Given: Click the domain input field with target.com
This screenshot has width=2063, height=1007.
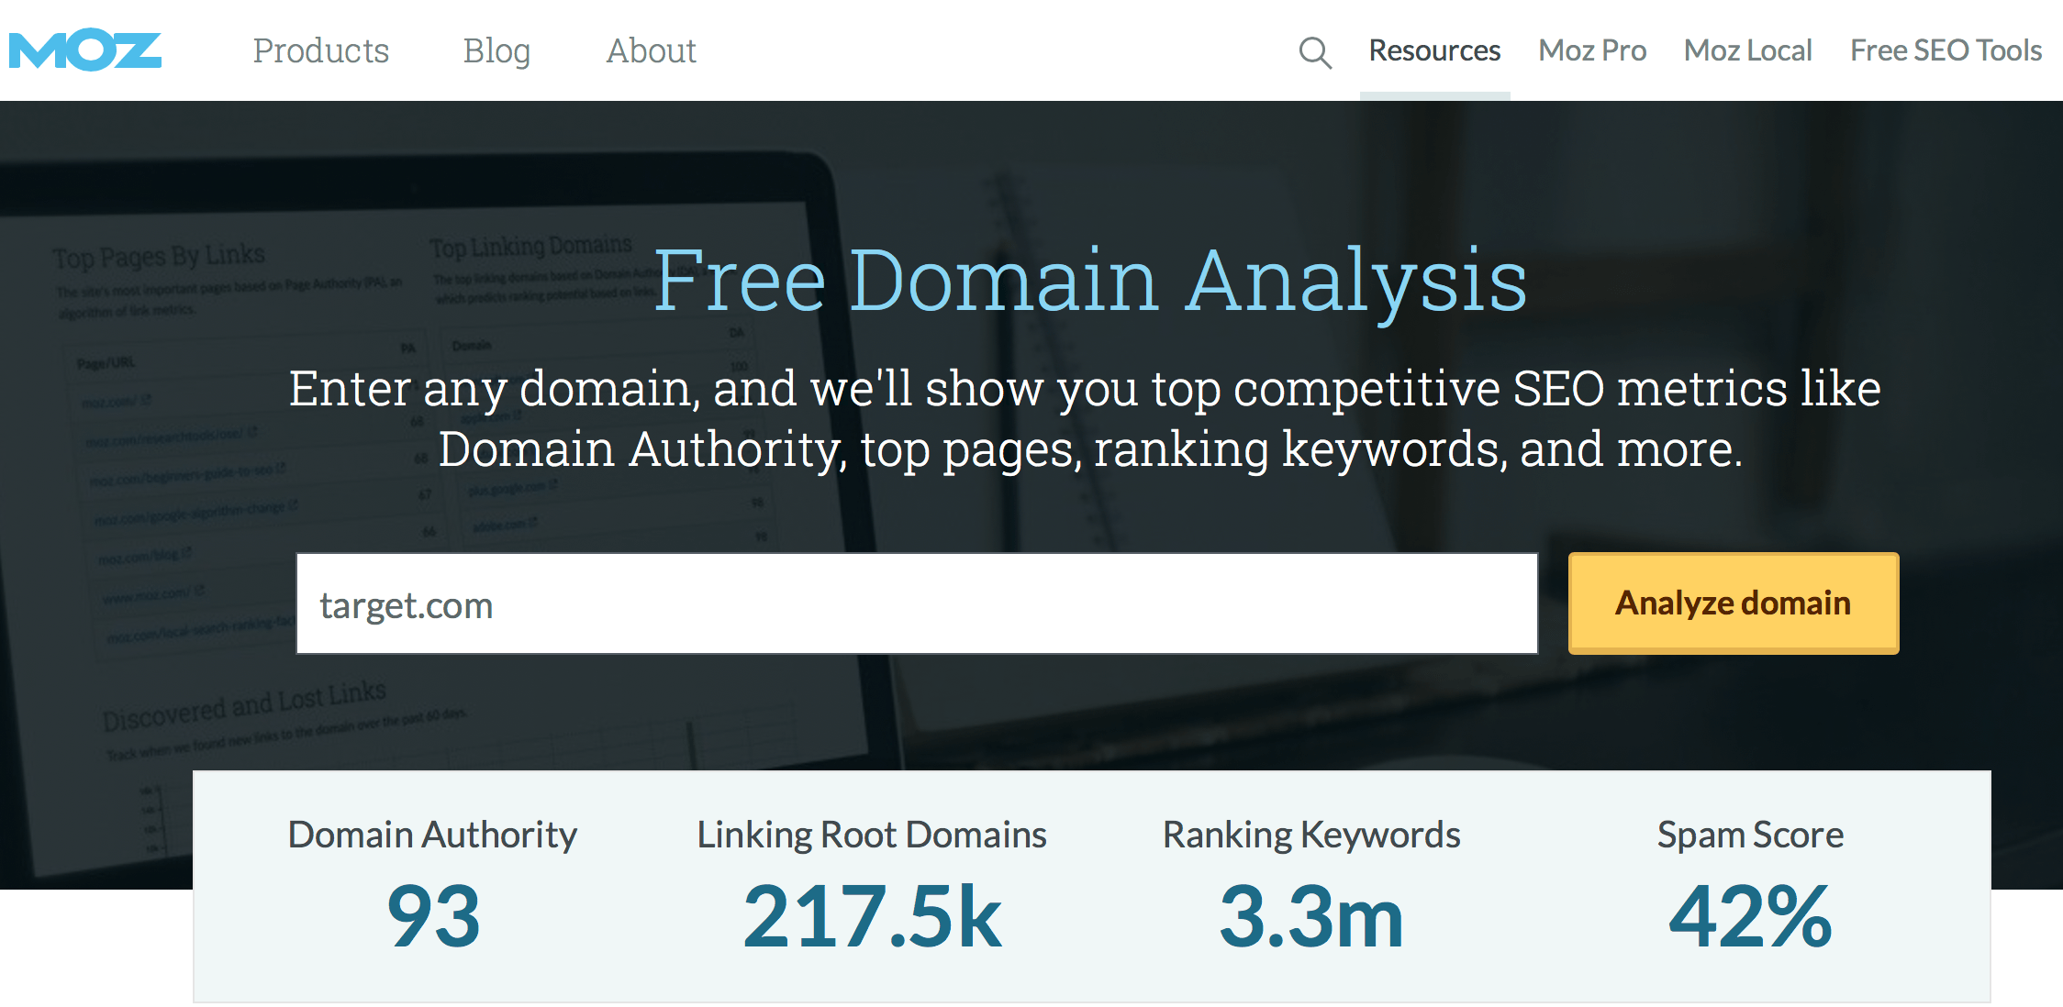Looking at the screenshot, I should (916, 604).
